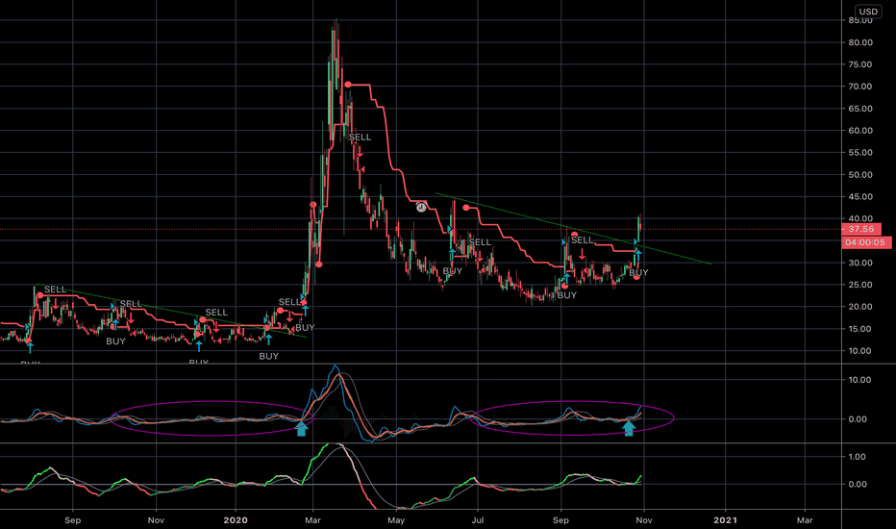Click the 60.00 price axis label
The height and width of the screenshot is (529, 896).
[x=860, y=131]
